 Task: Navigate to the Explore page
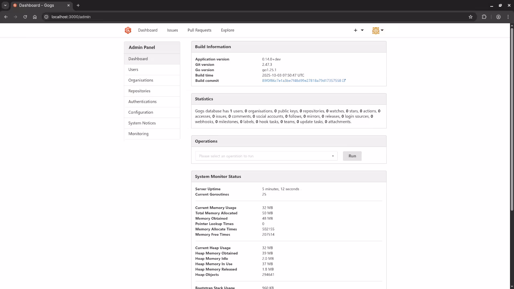coord(227,30)
